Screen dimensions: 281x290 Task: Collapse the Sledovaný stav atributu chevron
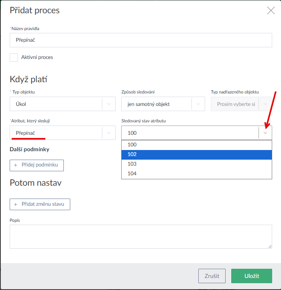265,133
